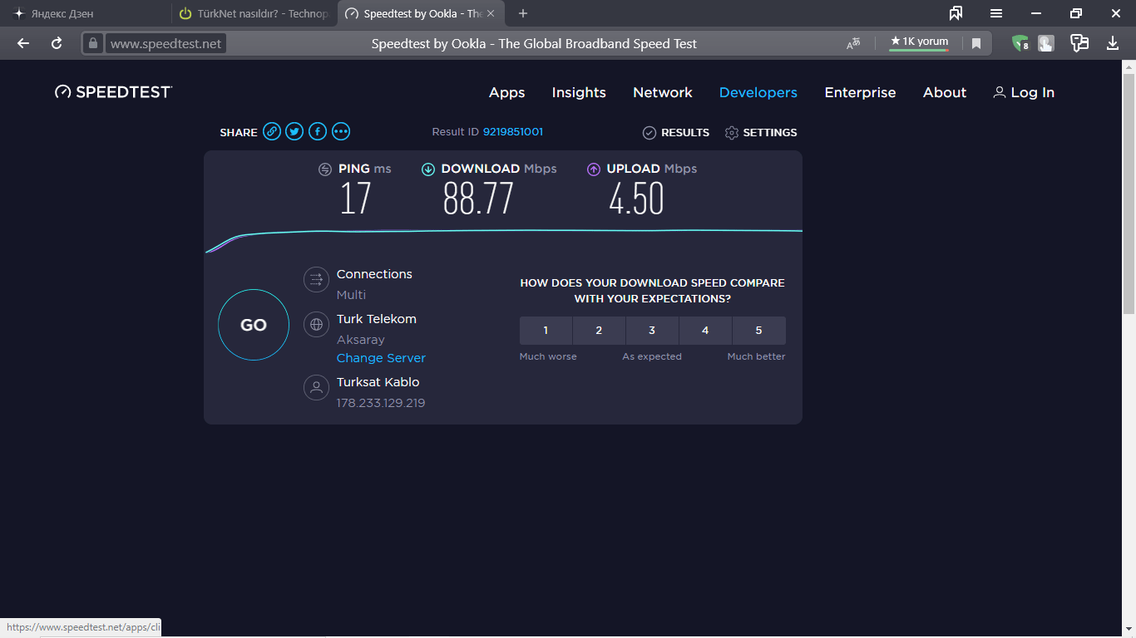Open the browser hamburger menu

point(996,13)
